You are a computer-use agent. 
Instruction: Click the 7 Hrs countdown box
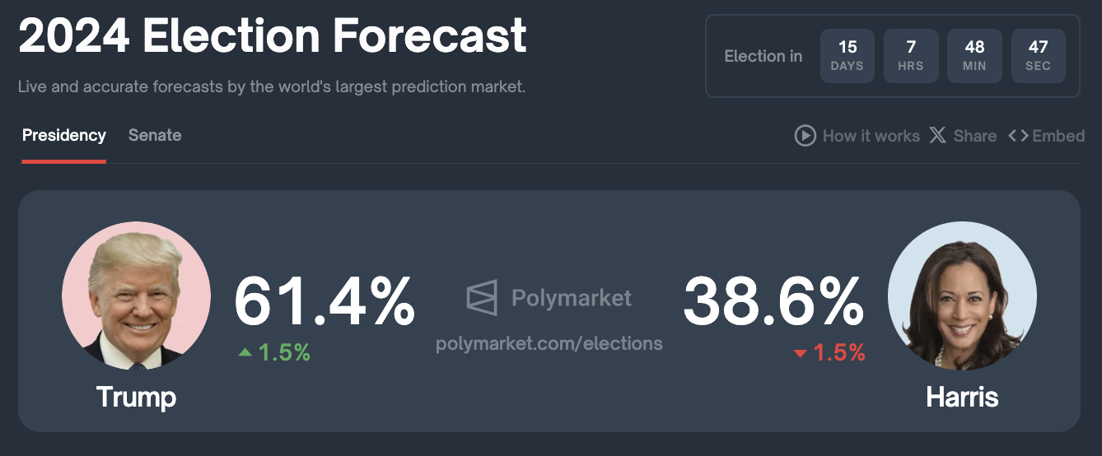[x=911, y=56]
